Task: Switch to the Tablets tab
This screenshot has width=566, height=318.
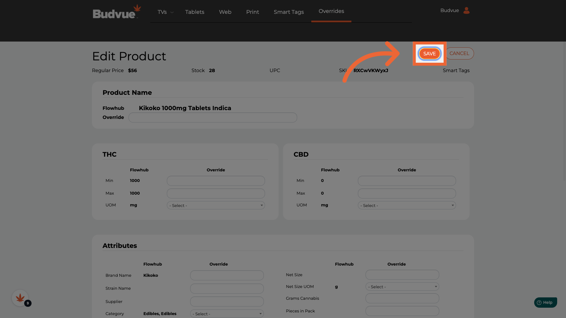Action: pyautogui.click(x=195, y=12)
